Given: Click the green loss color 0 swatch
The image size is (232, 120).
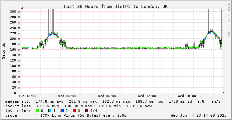Looking at the screenshot, I should point(37,111).
